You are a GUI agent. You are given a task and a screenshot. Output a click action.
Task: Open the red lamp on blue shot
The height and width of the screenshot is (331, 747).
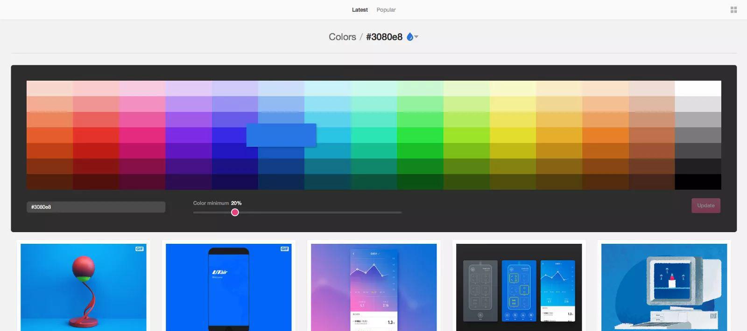(x=84, y=287)
